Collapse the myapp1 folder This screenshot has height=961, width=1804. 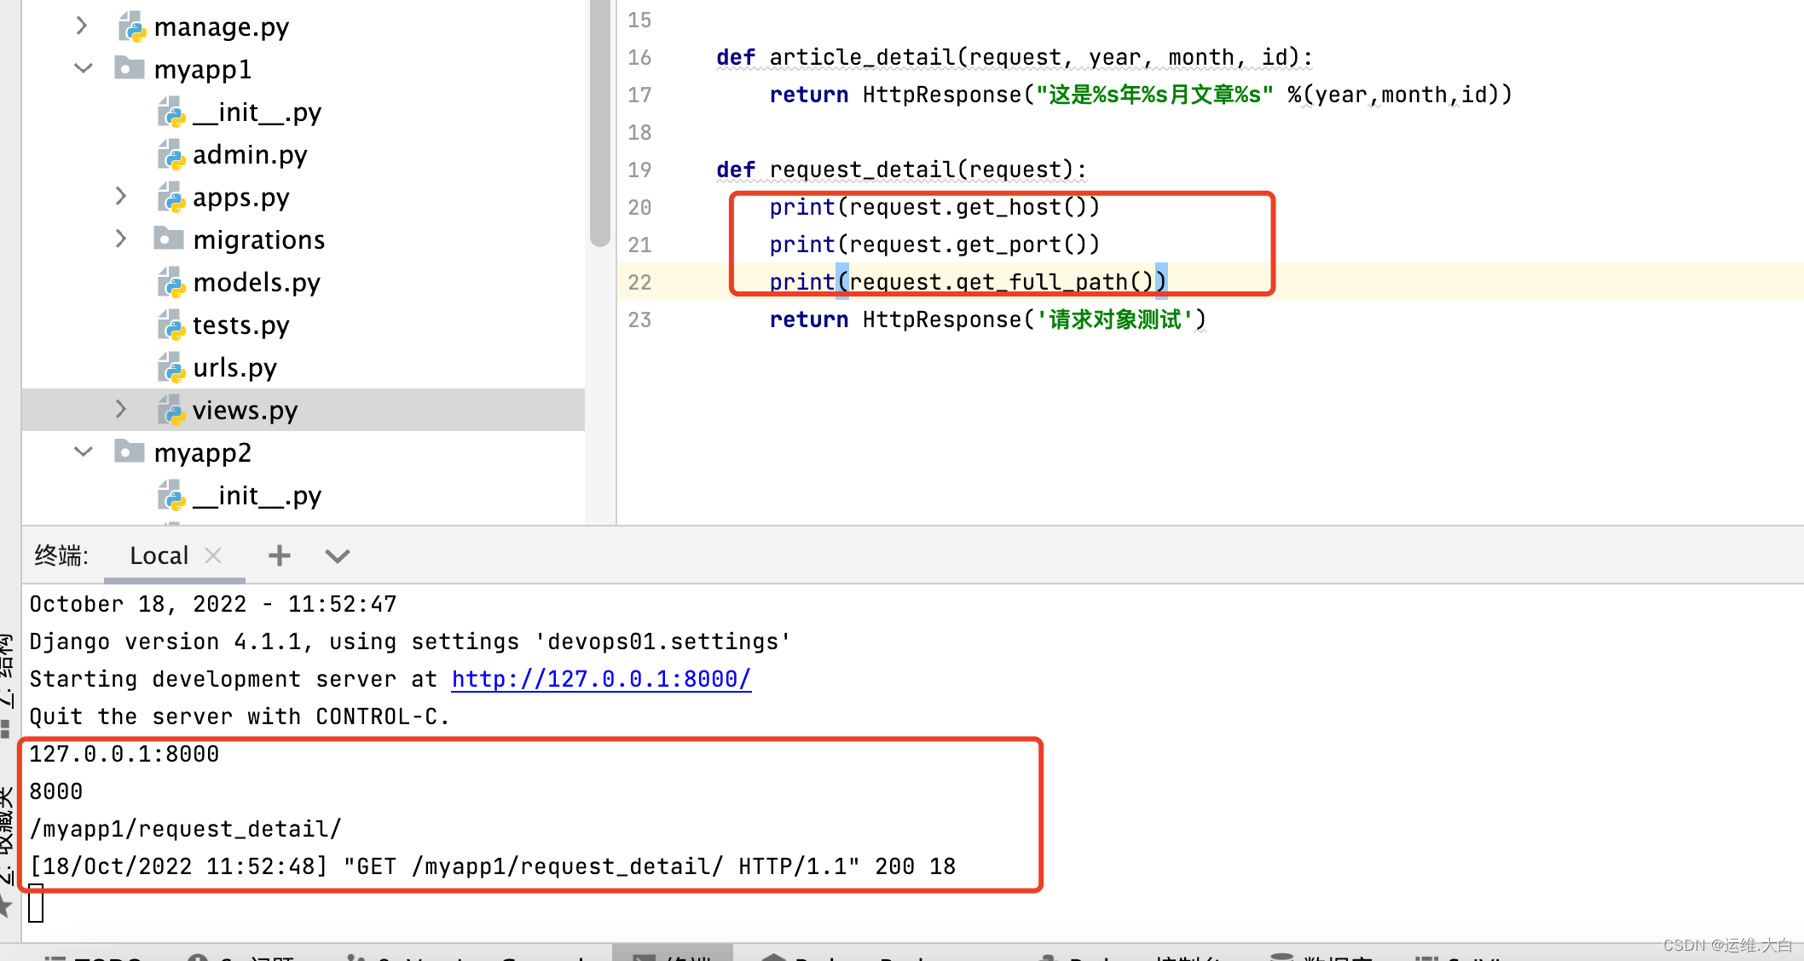83,68
